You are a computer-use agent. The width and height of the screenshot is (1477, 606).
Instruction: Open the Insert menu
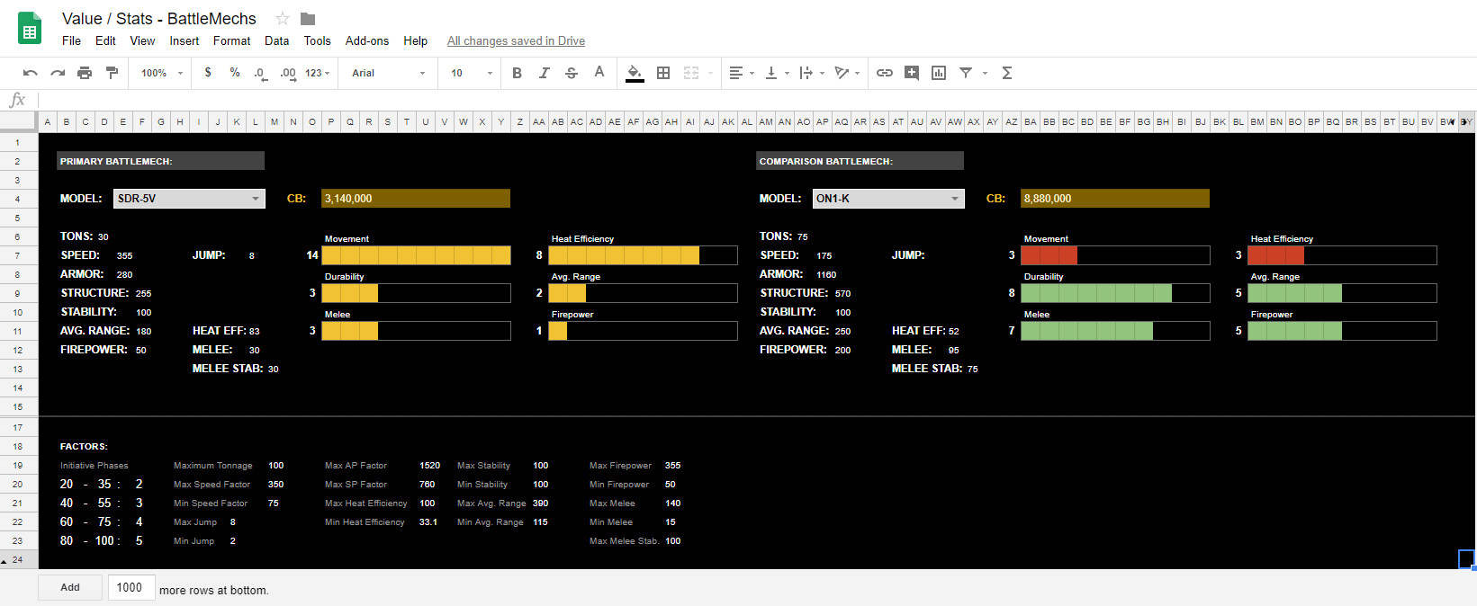(185, 40)
